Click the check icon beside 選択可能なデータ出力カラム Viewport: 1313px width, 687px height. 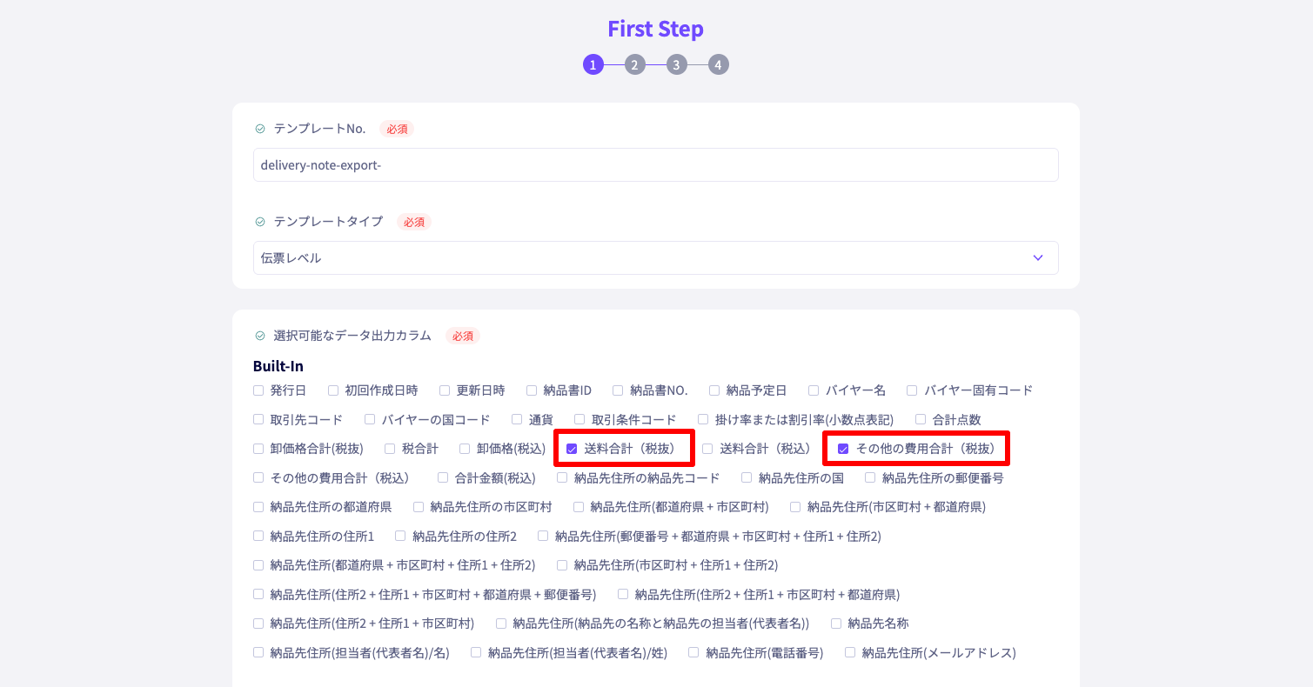coord(259,336)
